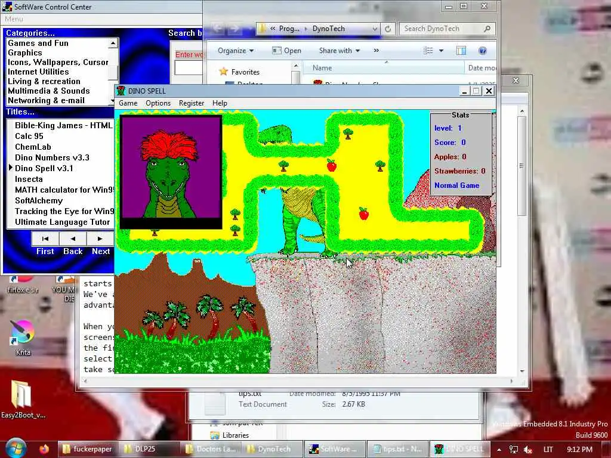Image resolution: width=611 pixels, height=458 pixels.
Task: Open Share with dropdown in Explorer
Action: [x=339, y=51]
